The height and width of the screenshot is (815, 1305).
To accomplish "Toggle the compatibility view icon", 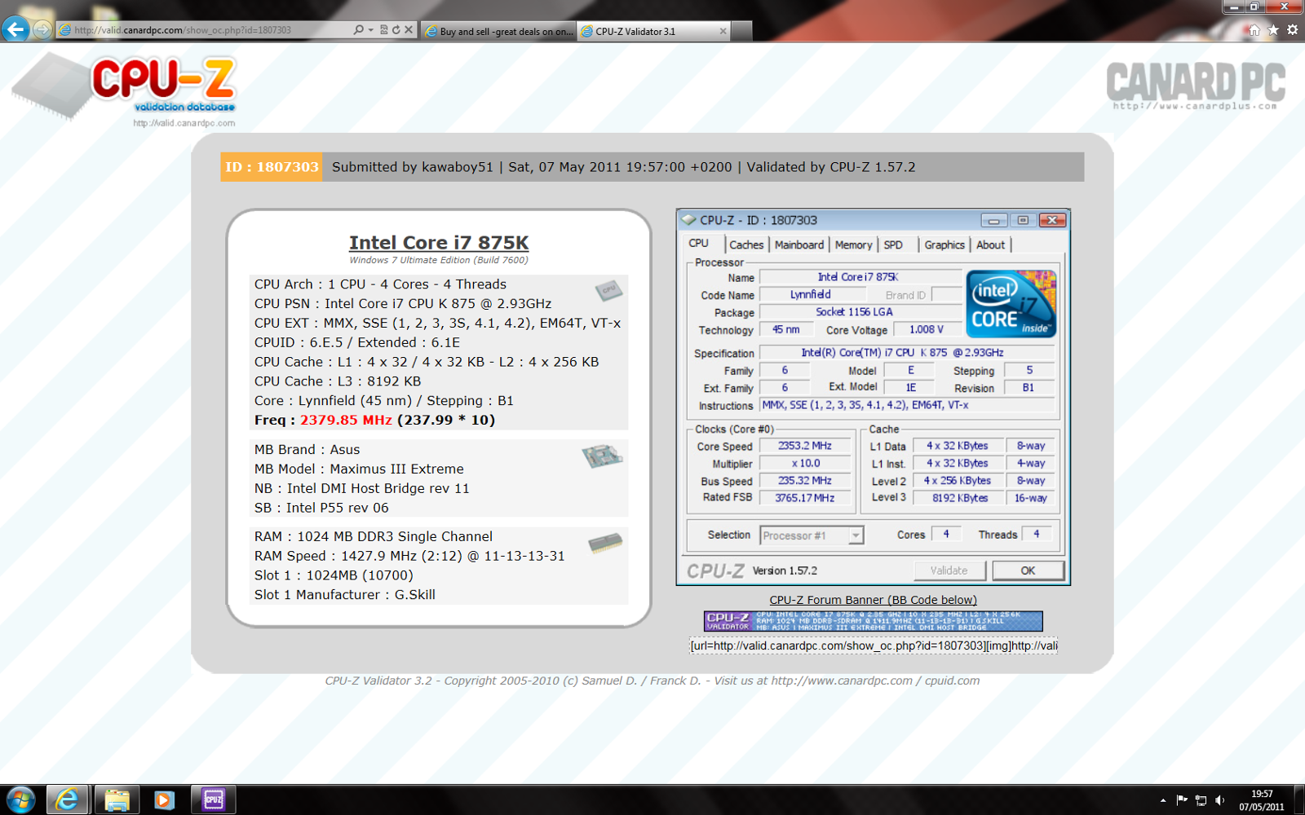I will [x=384, y=30].
